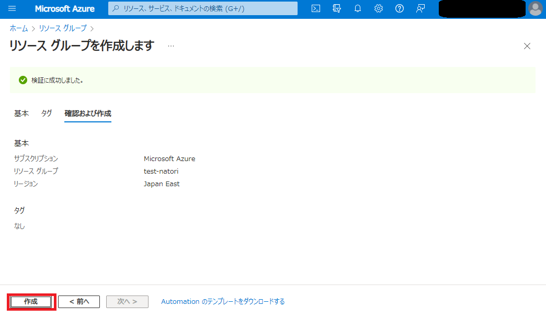
Task: Open the hamburger portal menu
Action: (x=12, y=8)
